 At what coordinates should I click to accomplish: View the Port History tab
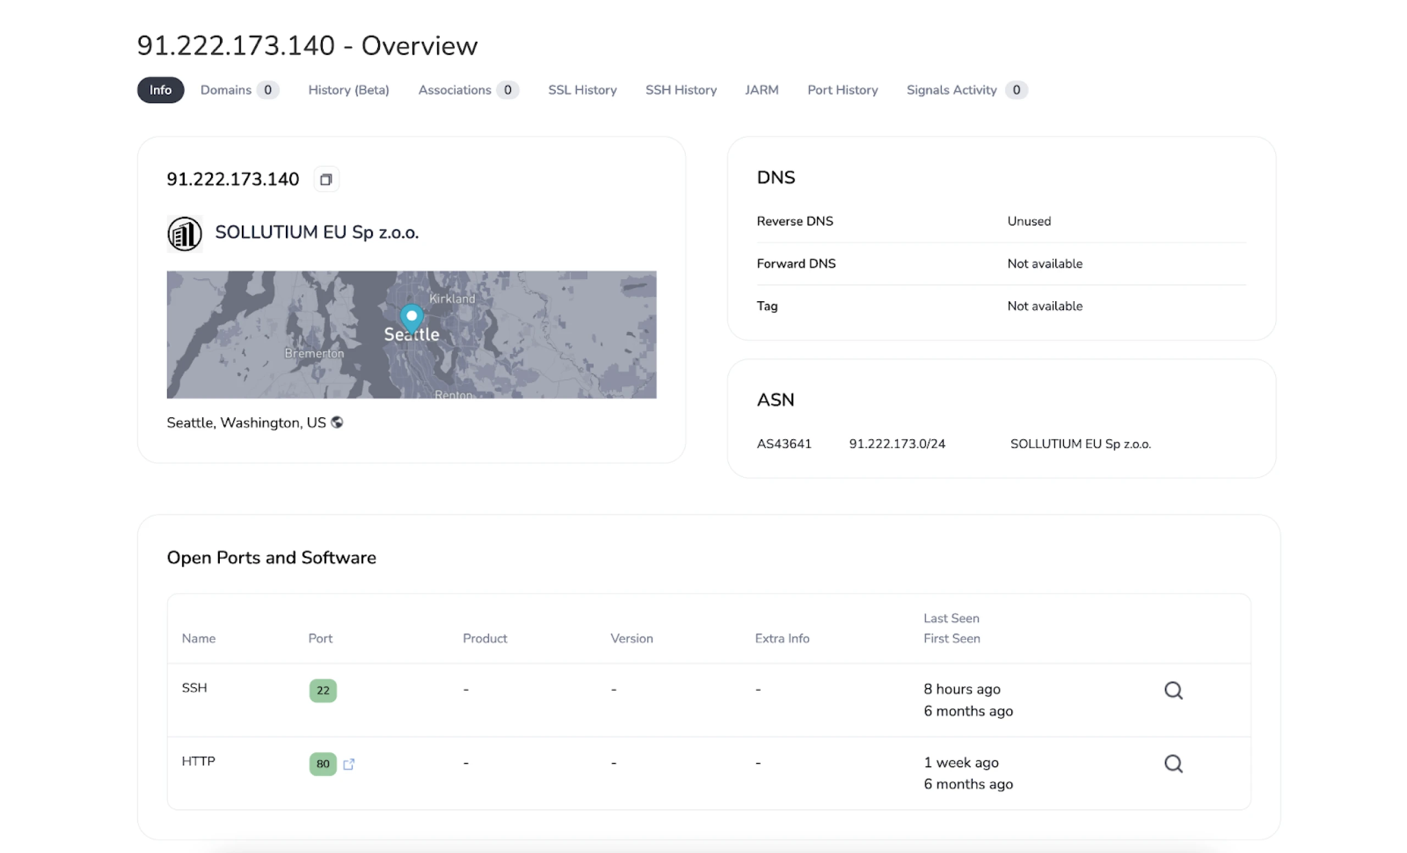tap(842, 90)
